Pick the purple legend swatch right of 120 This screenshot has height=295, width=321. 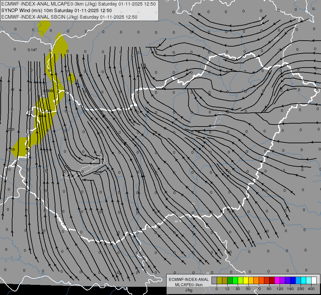pos(283,280)
